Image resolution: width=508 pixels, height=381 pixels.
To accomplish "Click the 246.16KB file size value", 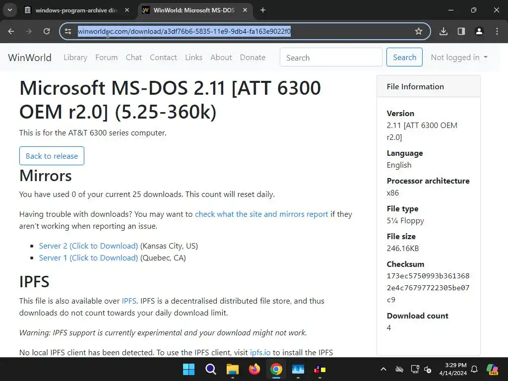I will (x=403, y=249).
